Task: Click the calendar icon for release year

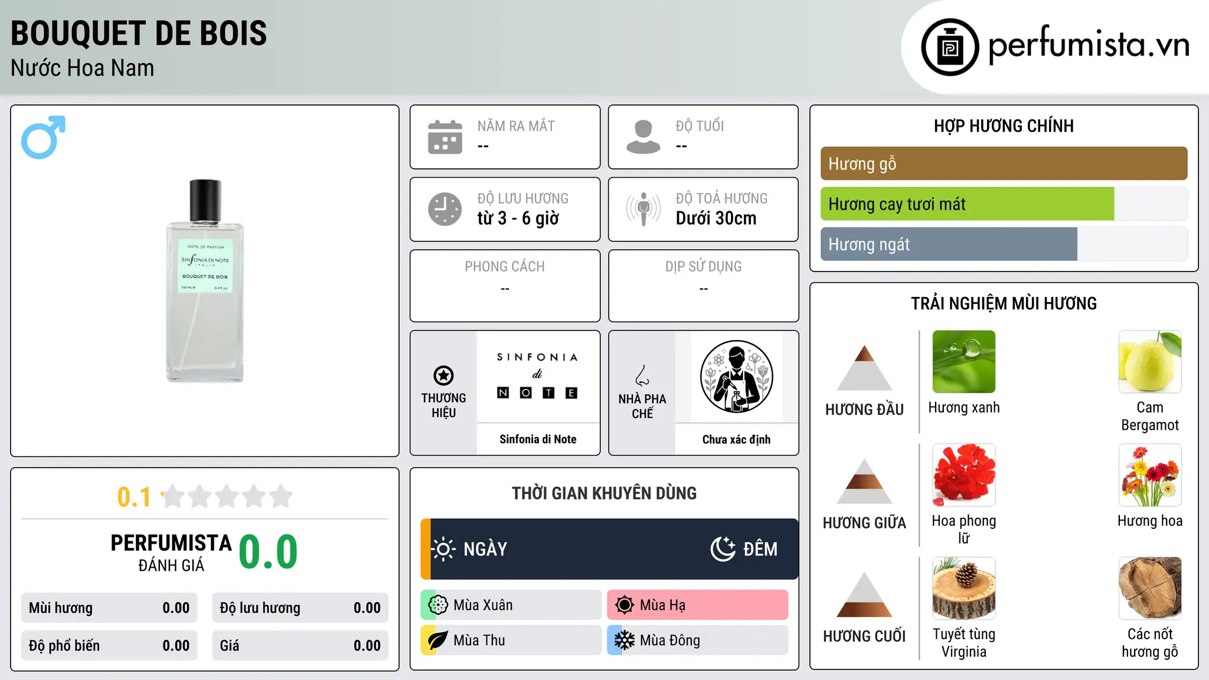Action: pos(445,137)
